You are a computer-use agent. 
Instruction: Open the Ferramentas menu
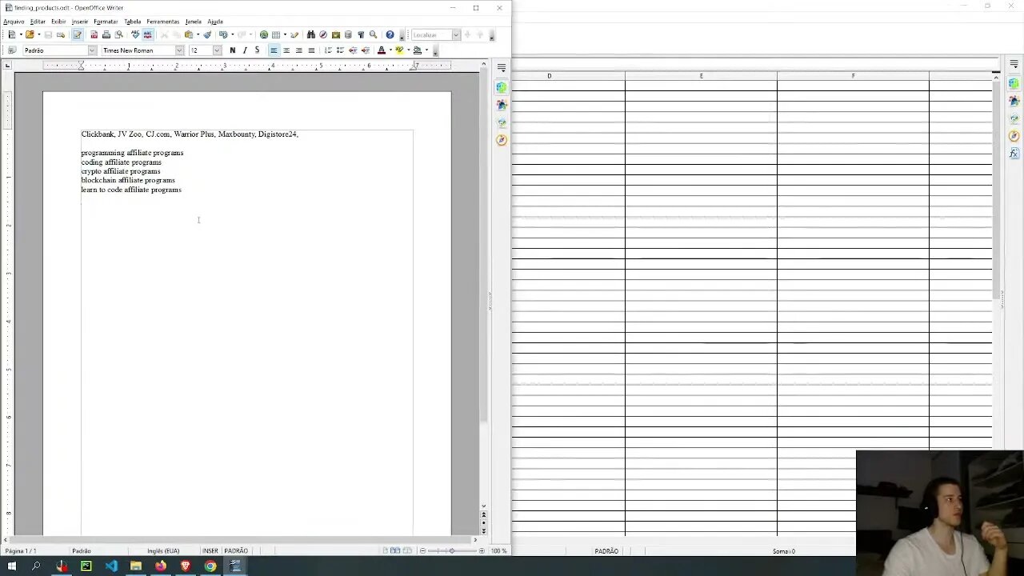click(x=163, y=22)
